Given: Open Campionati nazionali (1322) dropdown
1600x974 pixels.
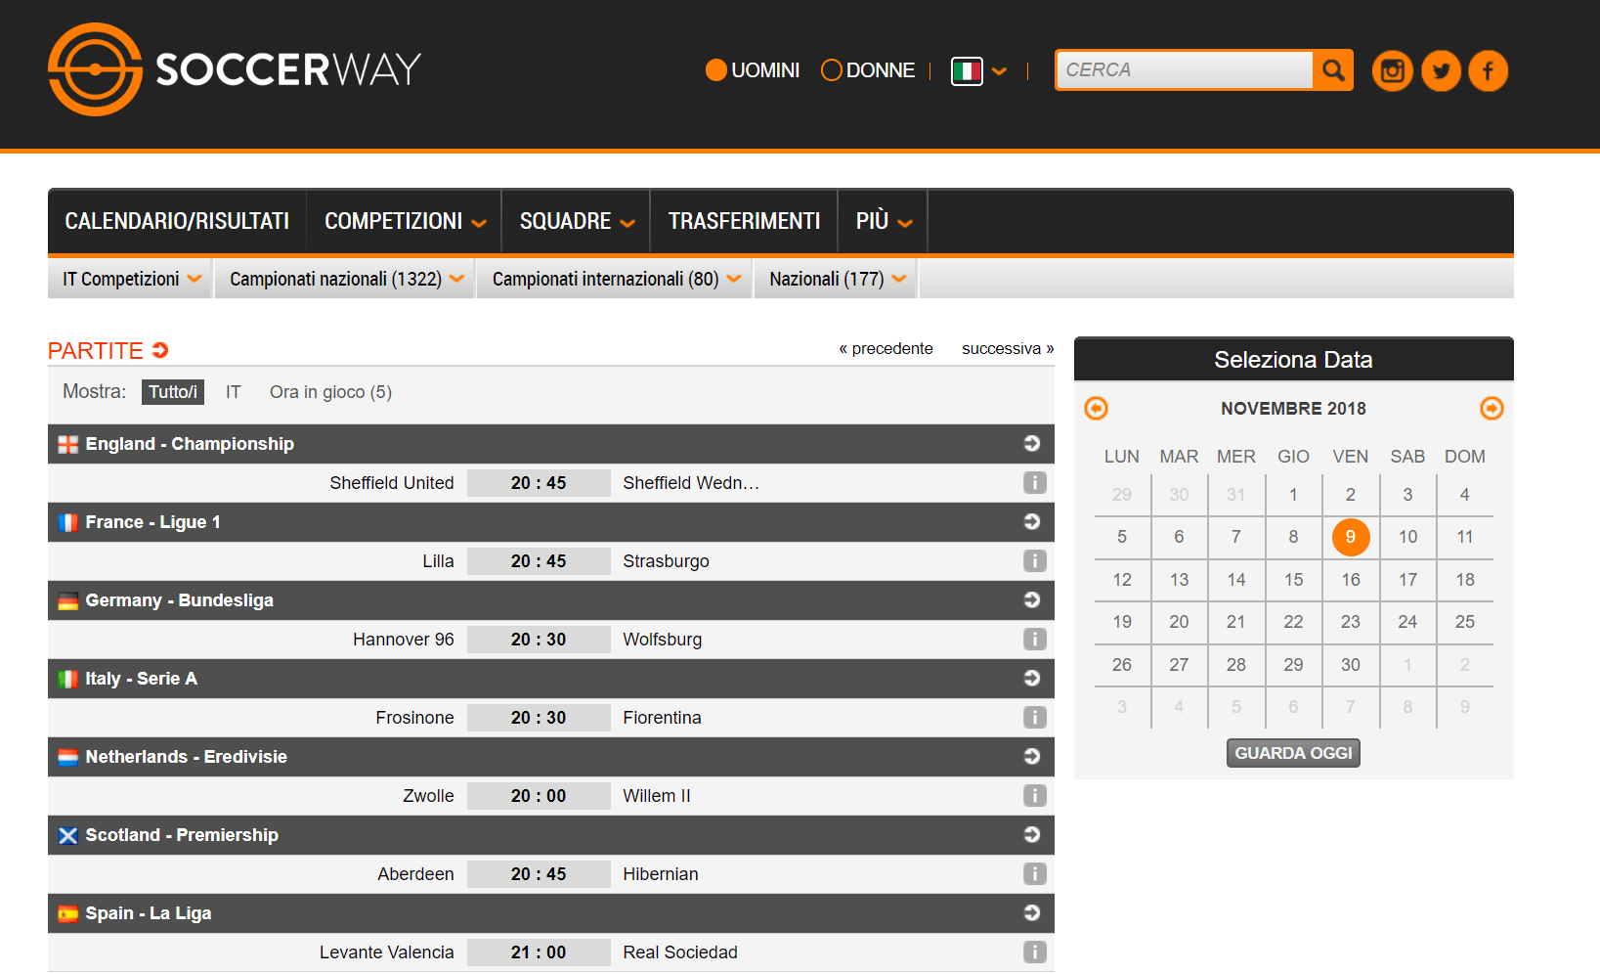Looking at the screenshot, I should (346, 279).
